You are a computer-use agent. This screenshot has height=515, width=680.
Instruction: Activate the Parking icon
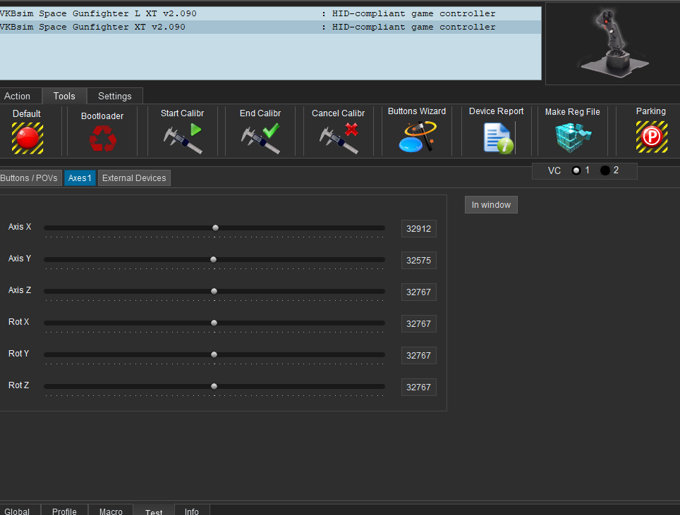tap(651, 137)
